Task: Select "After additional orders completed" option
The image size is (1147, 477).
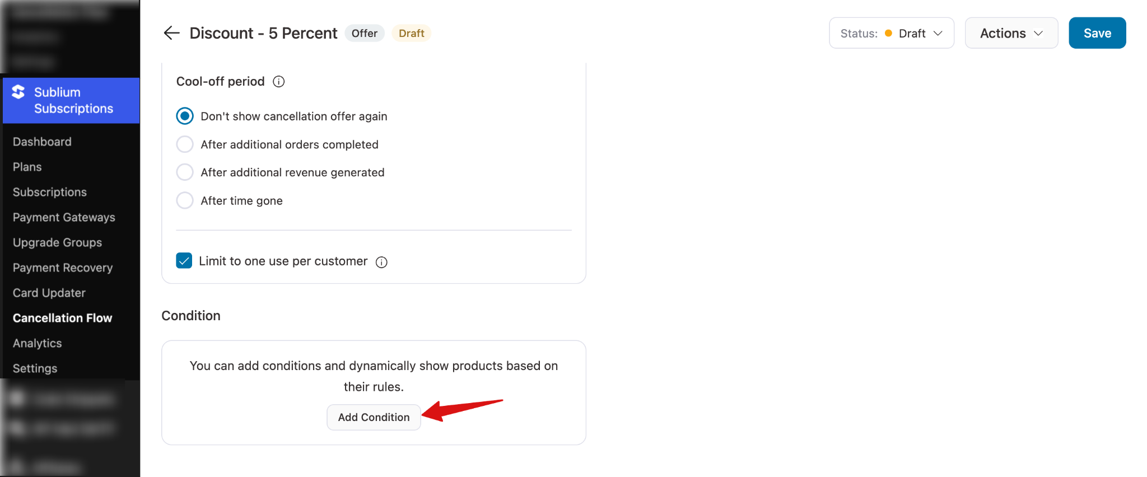Action: (185, 144)
